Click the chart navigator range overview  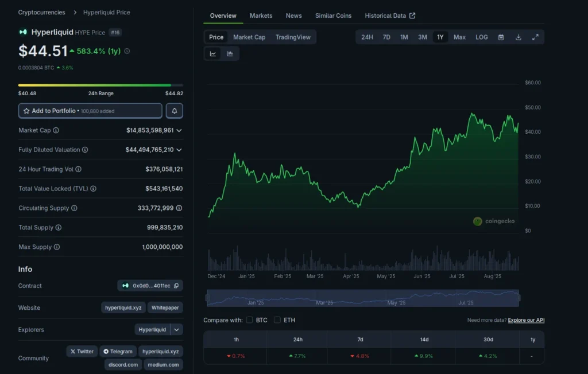coord(363,298)
